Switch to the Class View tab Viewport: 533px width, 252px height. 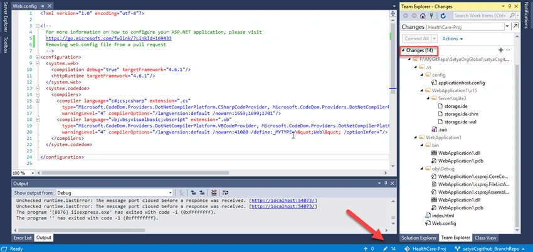tap(485, 238)
